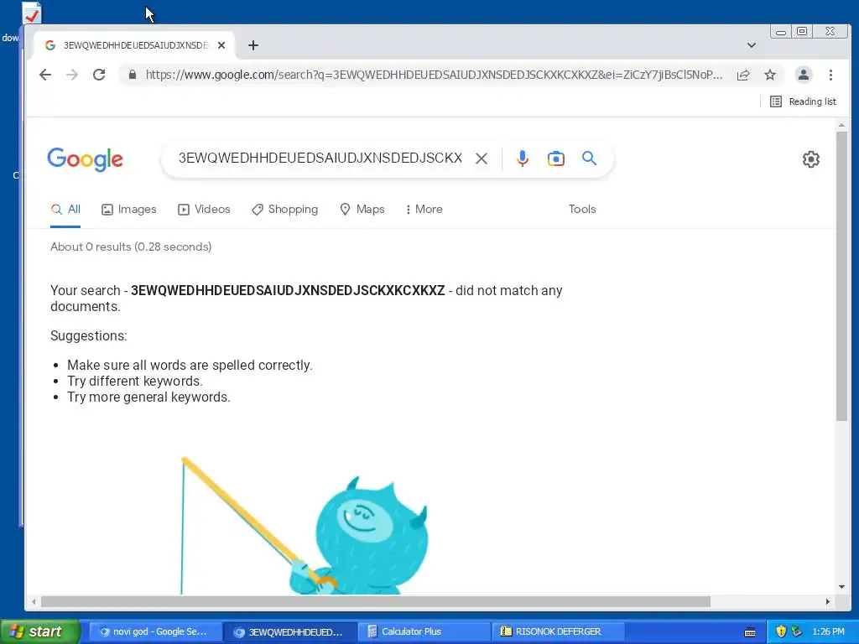The width and height of the screenshot is (859, 644).
Task: Click the vertical scrollbar thumb
Action: (841, 276)
